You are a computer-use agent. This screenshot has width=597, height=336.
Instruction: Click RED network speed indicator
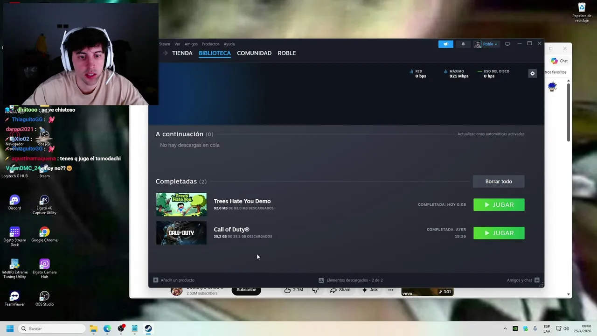tap(418, 74)
